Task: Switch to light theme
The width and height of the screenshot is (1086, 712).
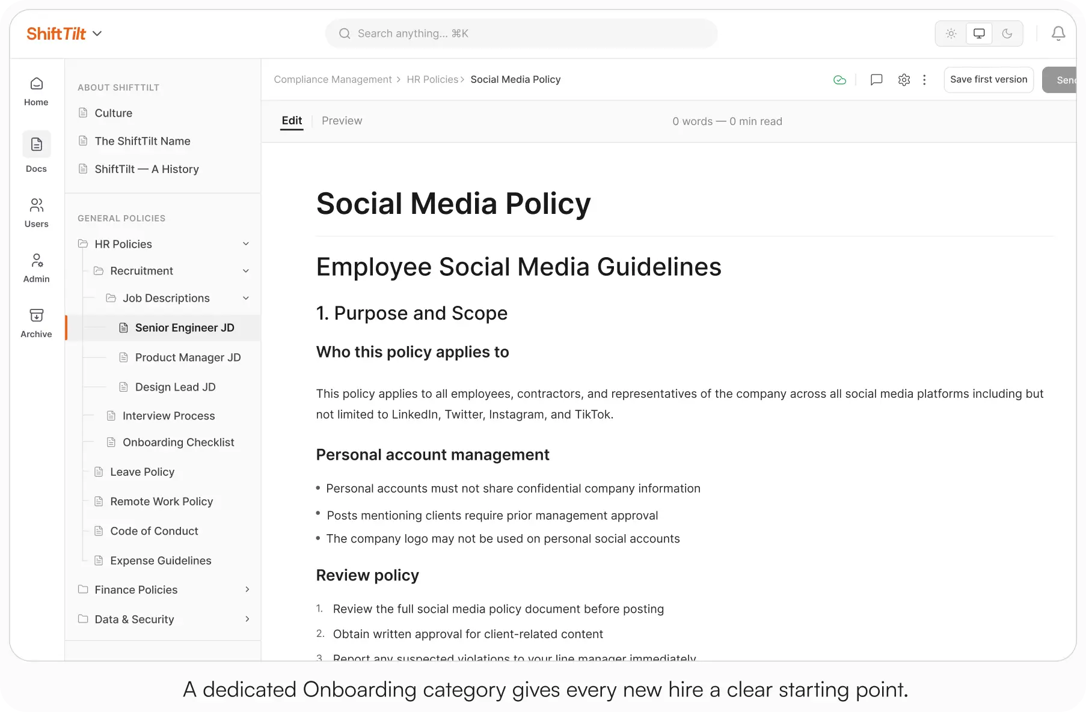Action: click(x=951, y=34)
